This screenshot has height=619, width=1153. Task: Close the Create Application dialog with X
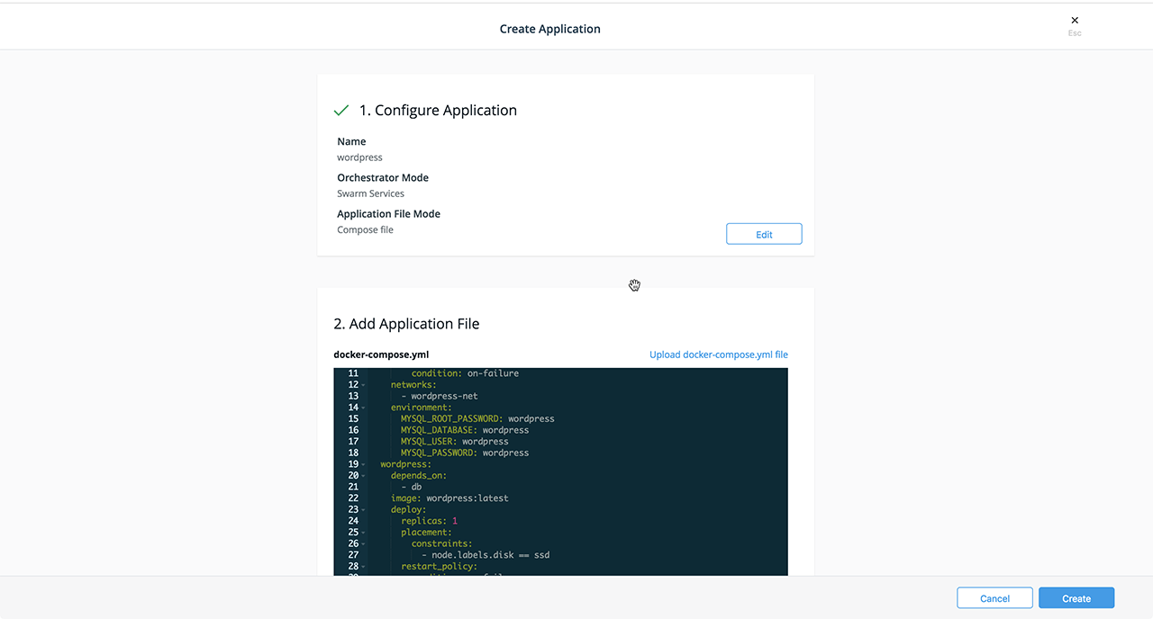click(x=1074, y=21)
